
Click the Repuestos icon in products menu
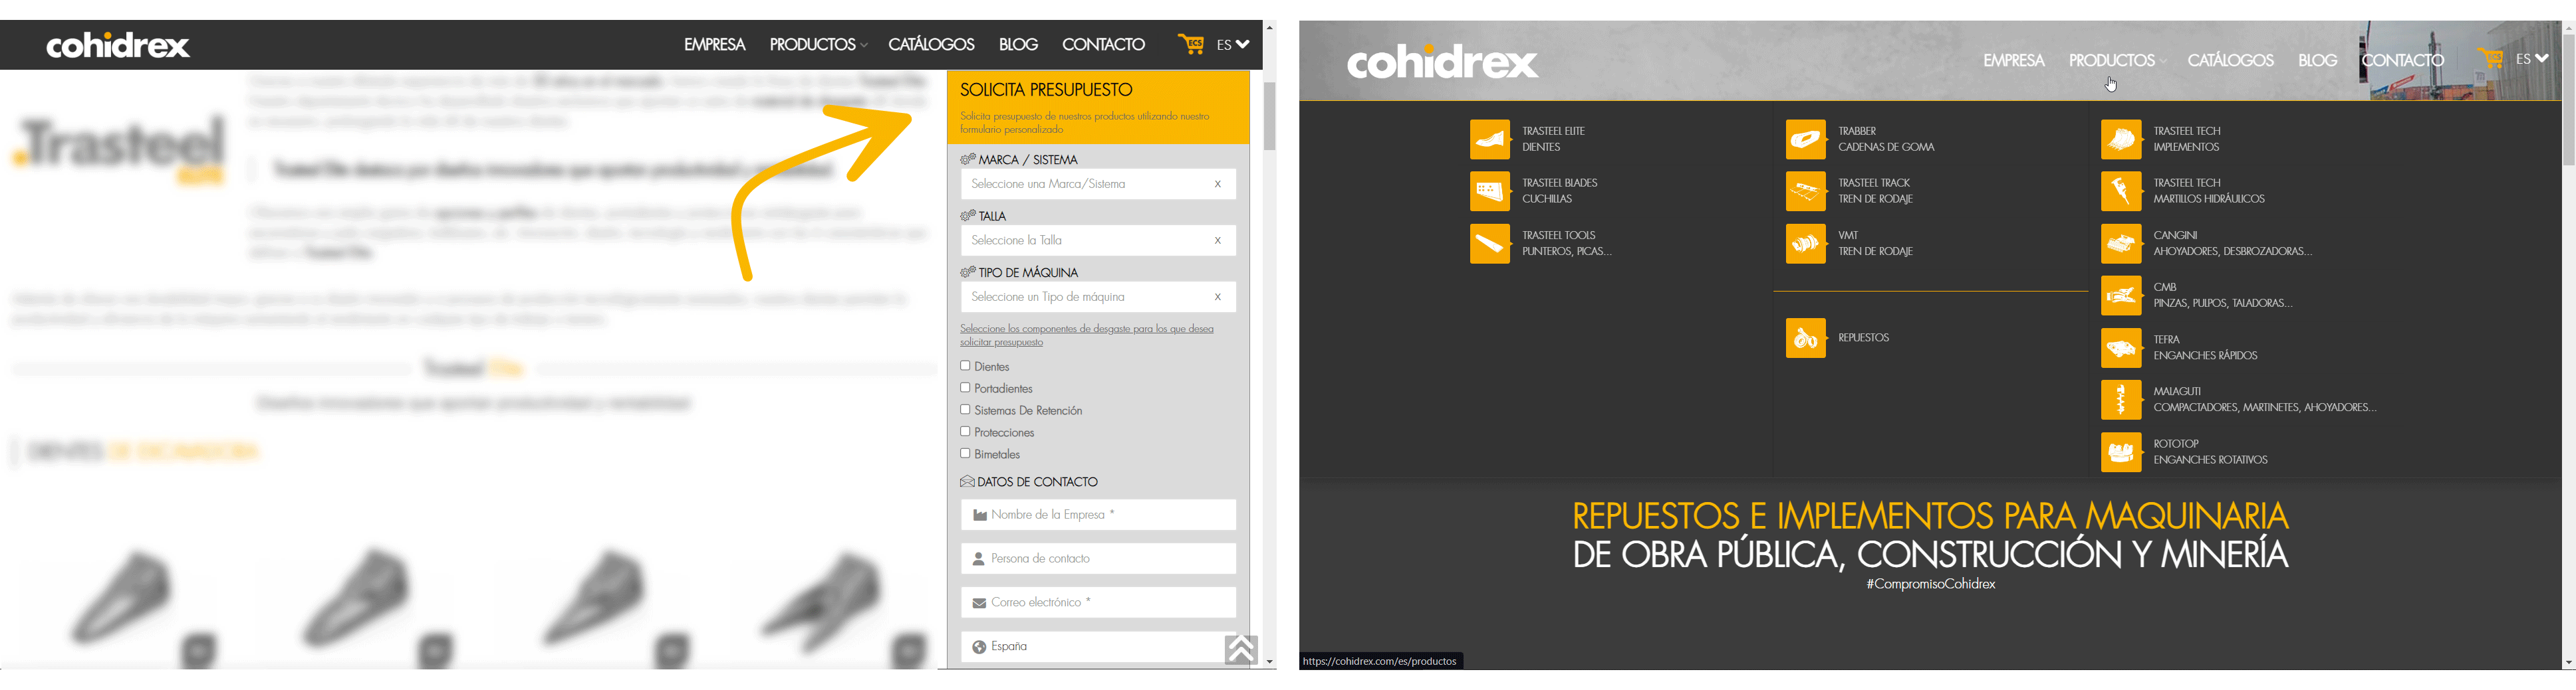[x=1806, y=339]
